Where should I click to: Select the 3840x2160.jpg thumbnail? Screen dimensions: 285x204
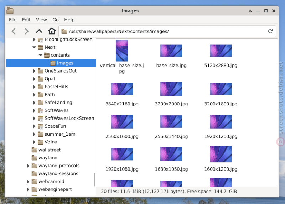[x=122, y=89]
